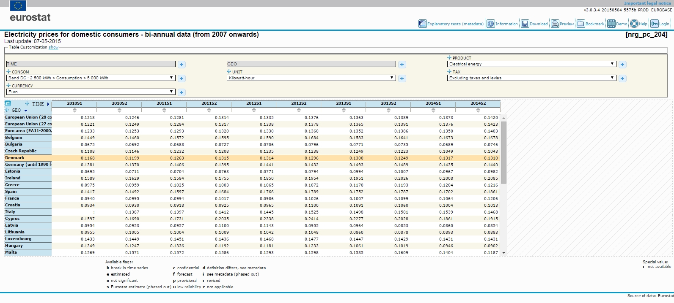This screenshot has height=303, width=674.
Task: Click the Download link text
Action: (539, 24)
